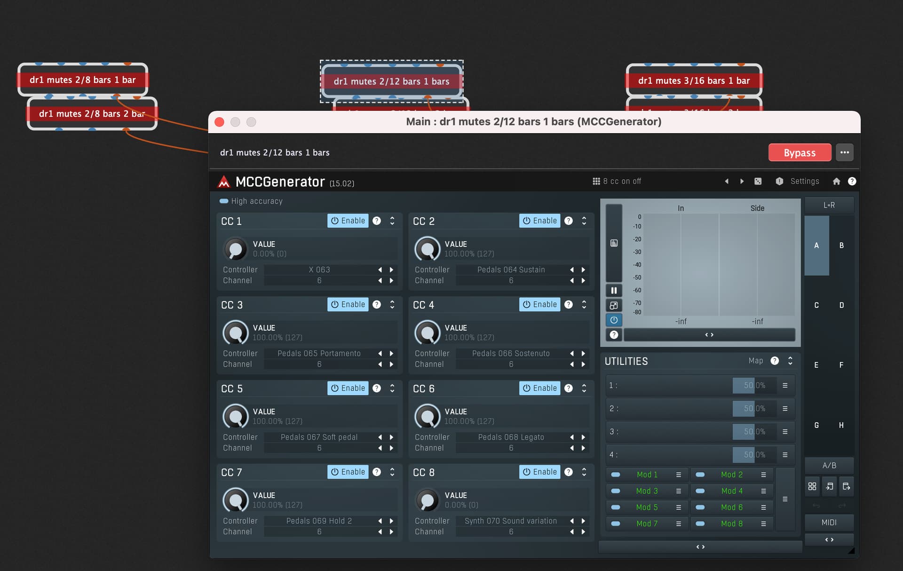Viewport: 903px width, 571px height.
Task: Open the L+R channel mode selector
Action: 829,205
